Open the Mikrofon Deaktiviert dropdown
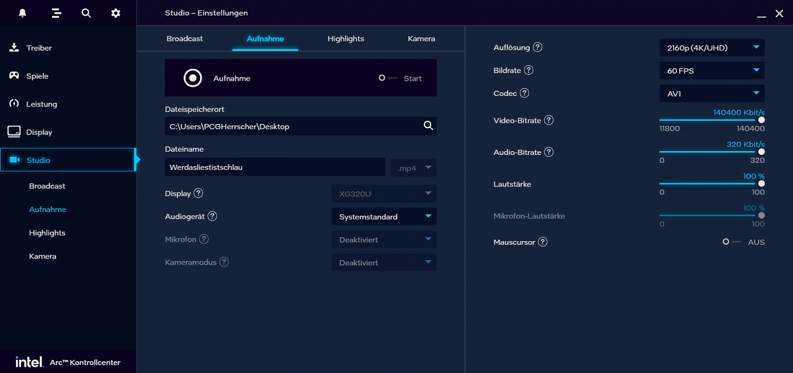The image size is (793, 373). tap(384, 239)
